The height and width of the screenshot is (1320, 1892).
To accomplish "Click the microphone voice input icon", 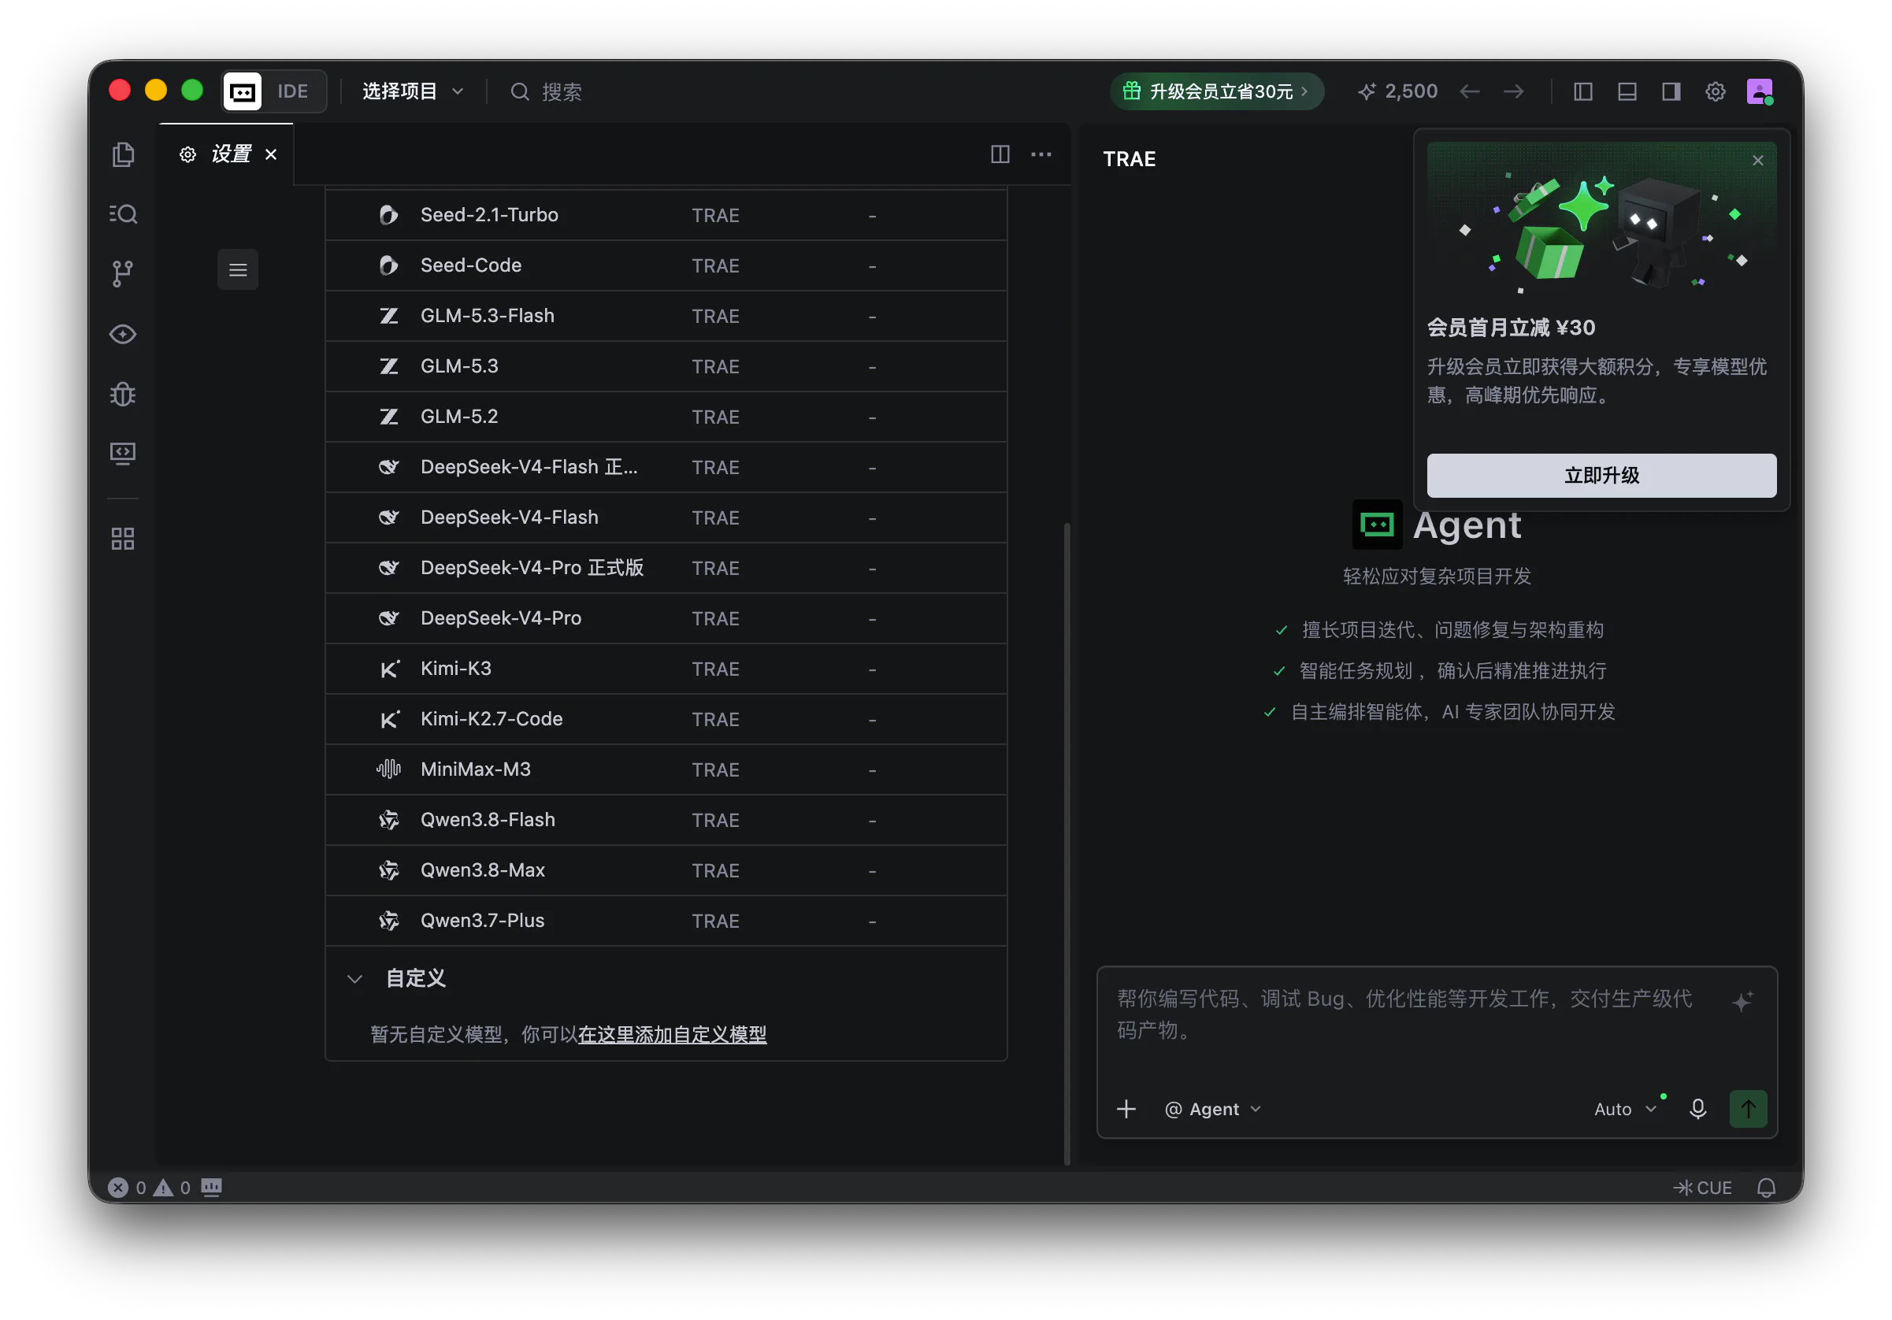I will [1697, 1109].
